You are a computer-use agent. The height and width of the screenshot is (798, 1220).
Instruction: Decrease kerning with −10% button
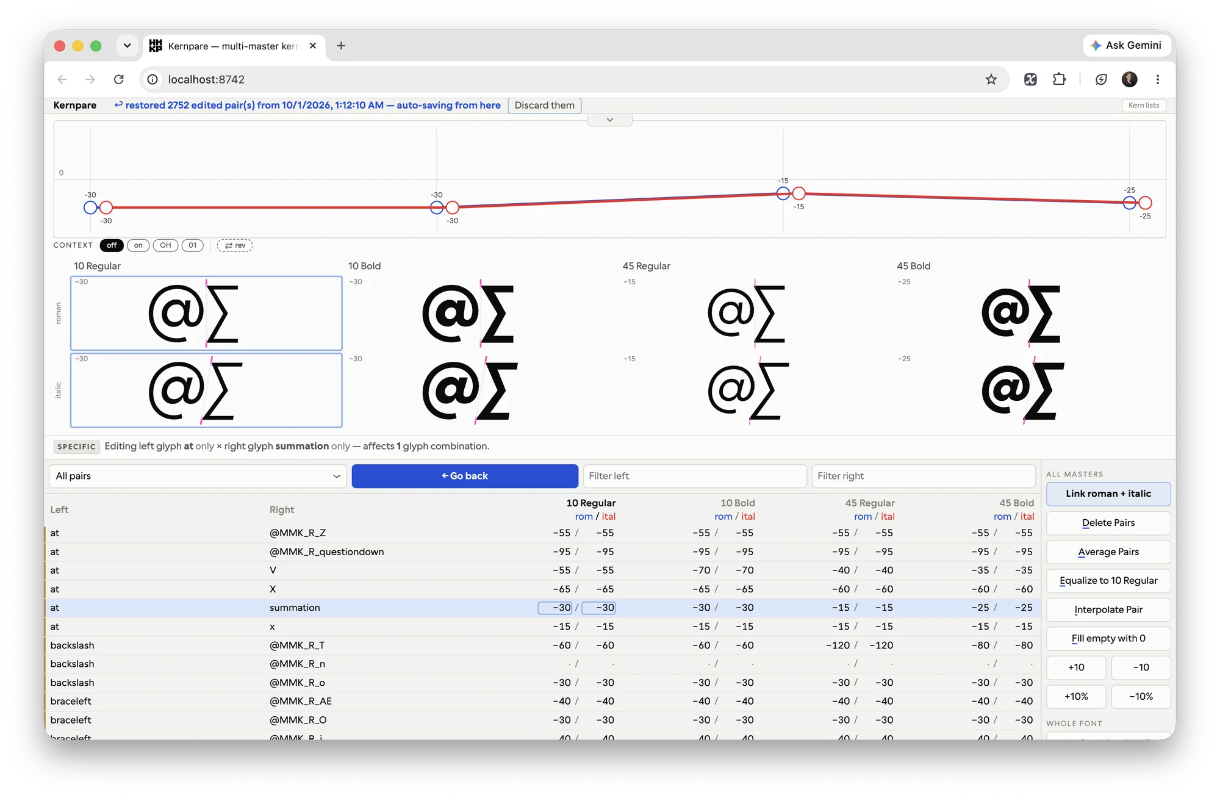(1141, 696)
